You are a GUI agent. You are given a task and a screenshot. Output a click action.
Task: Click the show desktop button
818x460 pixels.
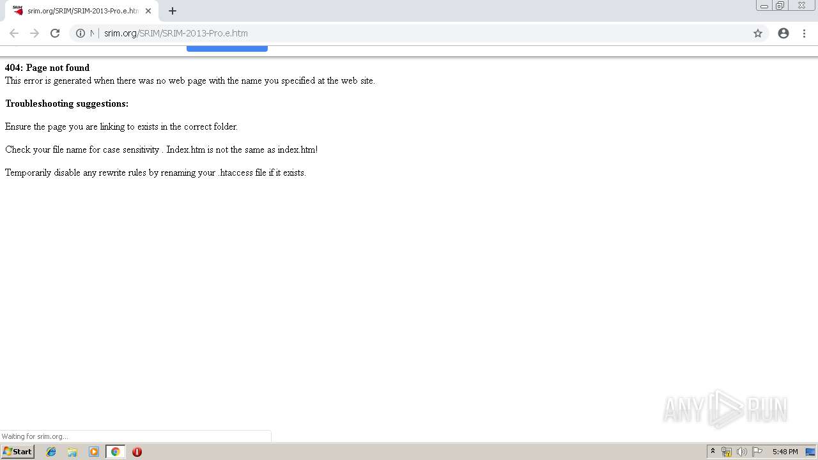pyautogui.click(x=810, y=452)
